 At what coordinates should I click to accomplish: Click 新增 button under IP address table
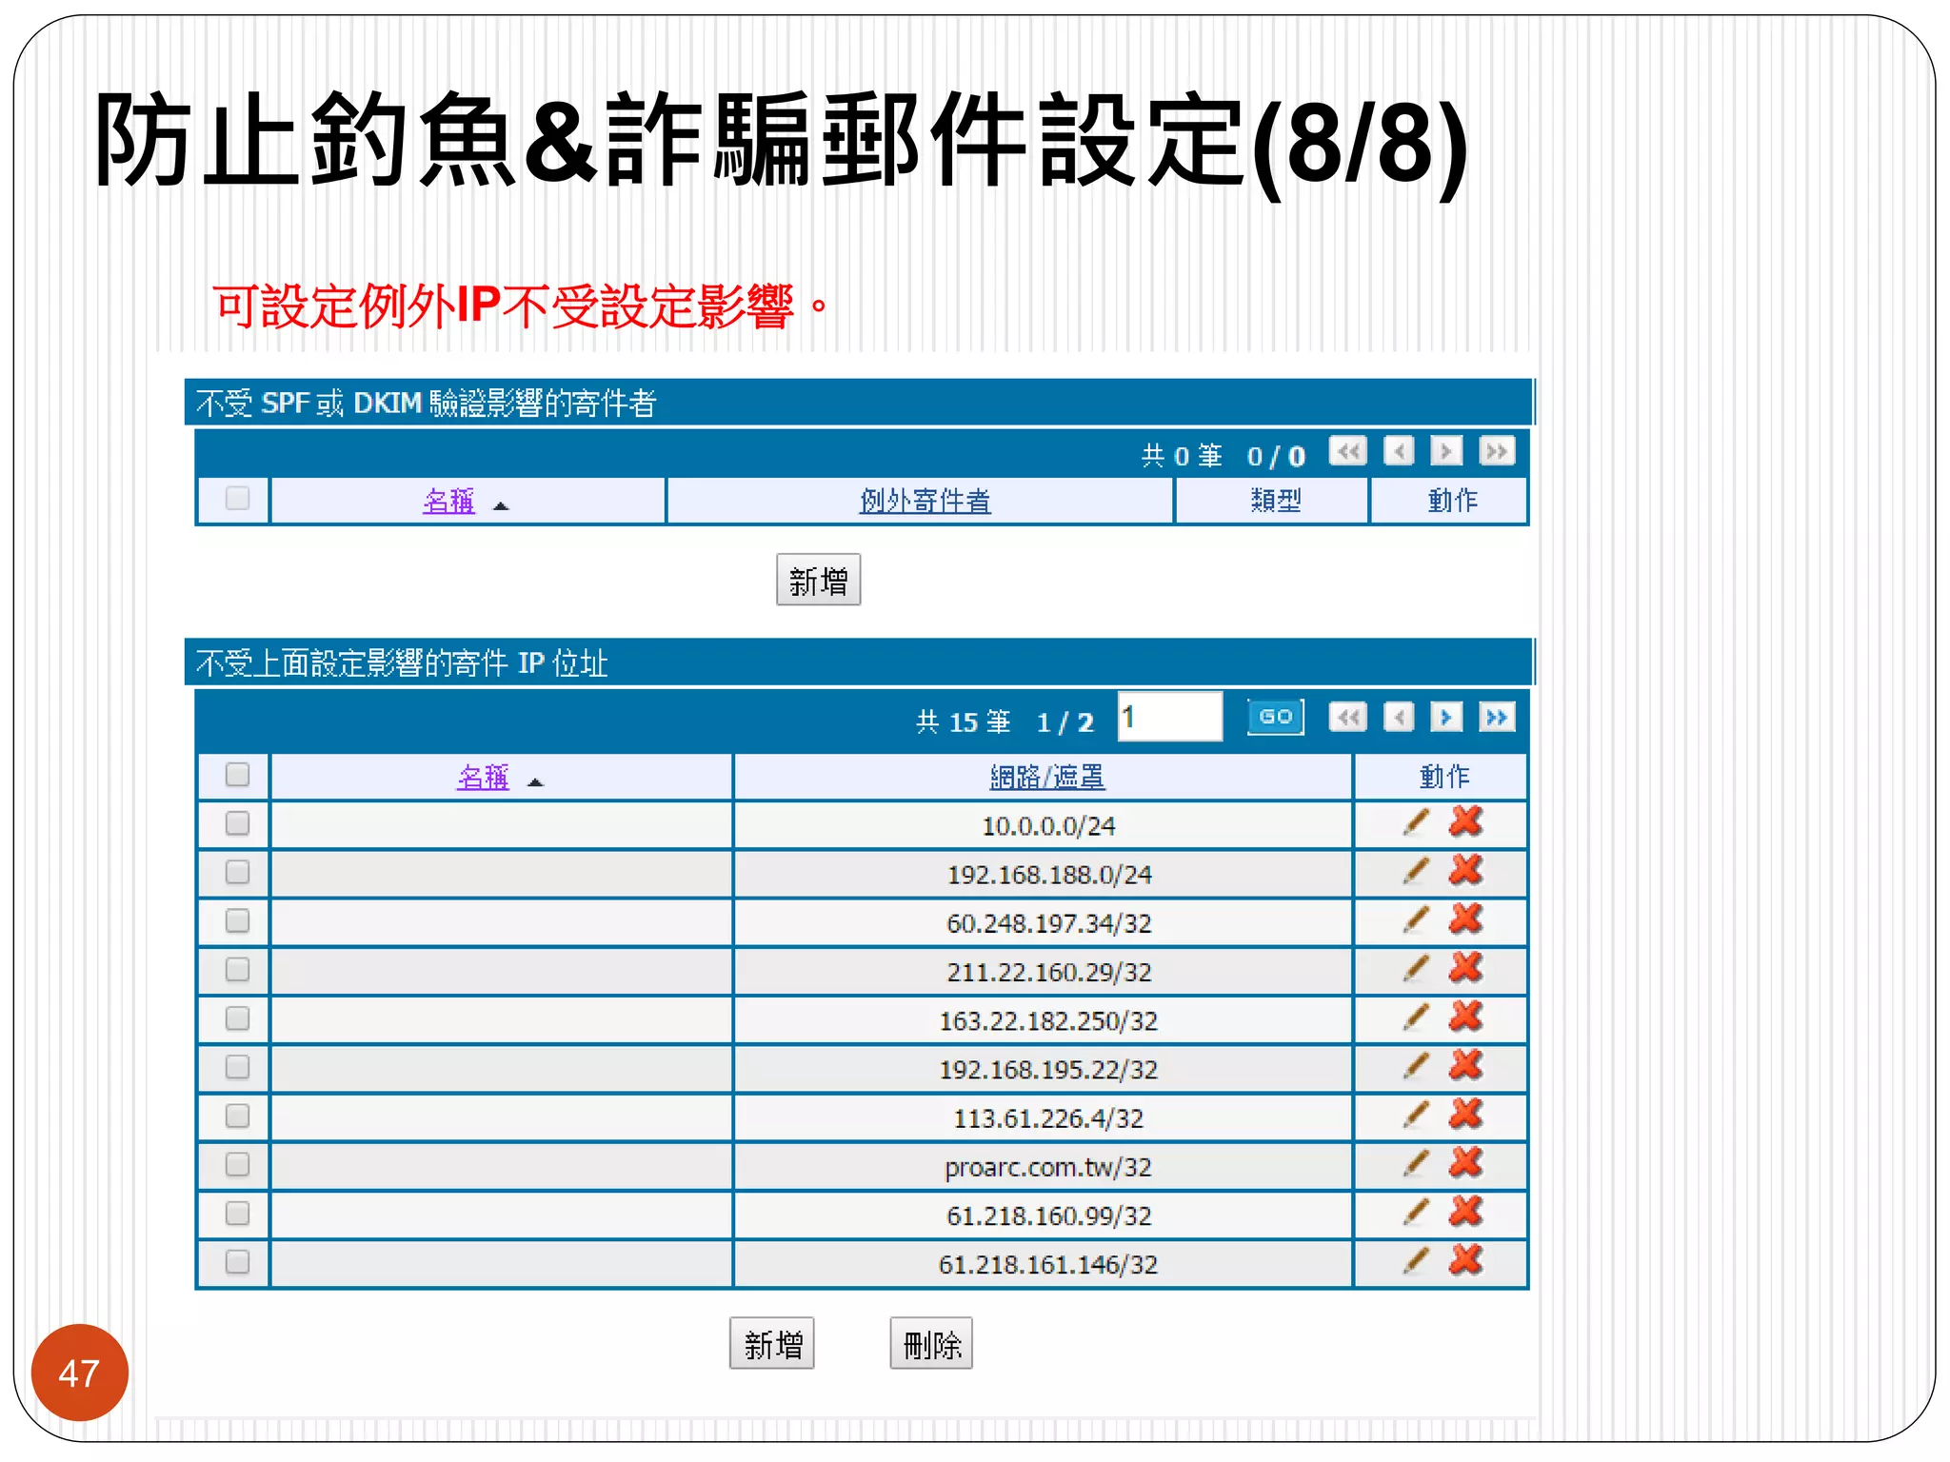[x=772, y=1343]
